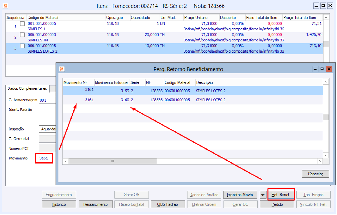Click left arrow of results horizontal scrollbar

[66, 161]
